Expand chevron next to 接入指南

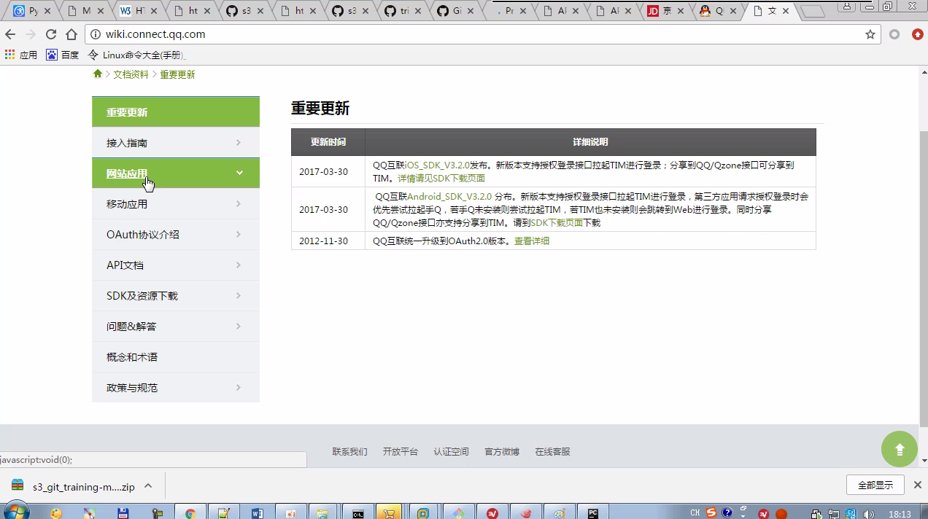click(x=239, y=142)
